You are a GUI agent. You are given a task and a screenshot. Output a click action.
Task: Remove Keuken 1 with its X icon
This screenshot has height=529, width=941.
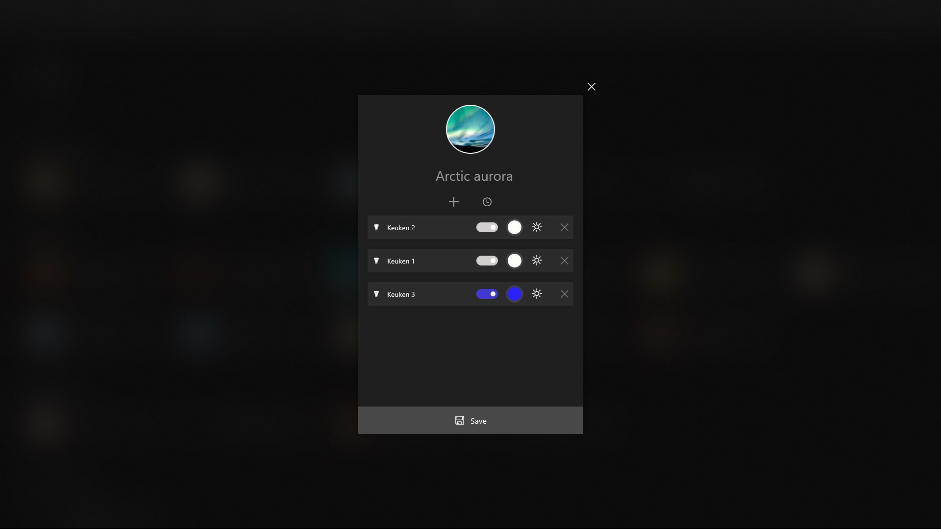tap(564, 261)
